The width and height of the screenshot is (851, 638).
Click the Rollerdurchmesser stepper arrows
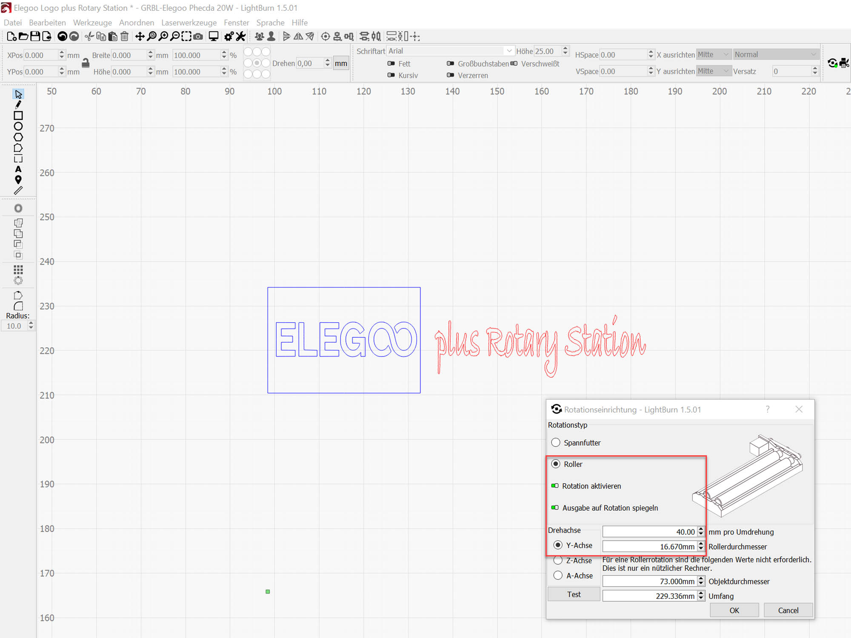pos(701,546)
